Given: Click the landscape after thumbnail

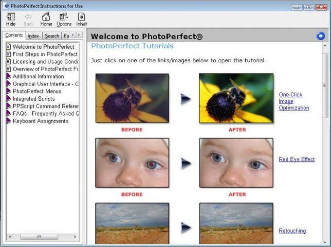Looking at the screenshot, I should [236, 223].
